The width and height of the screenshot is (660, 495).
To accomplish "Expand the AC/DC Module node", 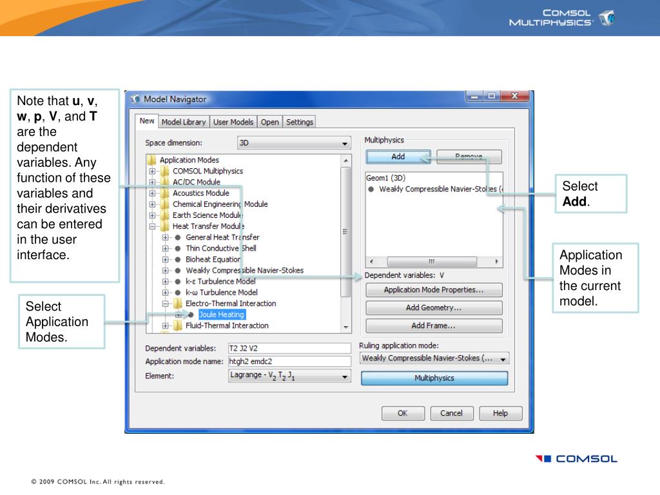I will tap(152, 182).
